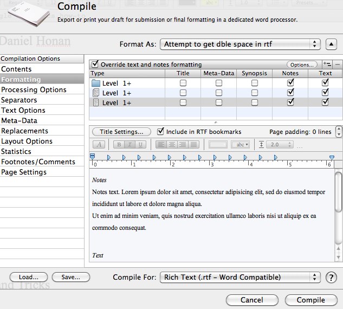Click the Compile button
Image resolution: width=343 pixels, height=309 pixels.
coord(310,300)
